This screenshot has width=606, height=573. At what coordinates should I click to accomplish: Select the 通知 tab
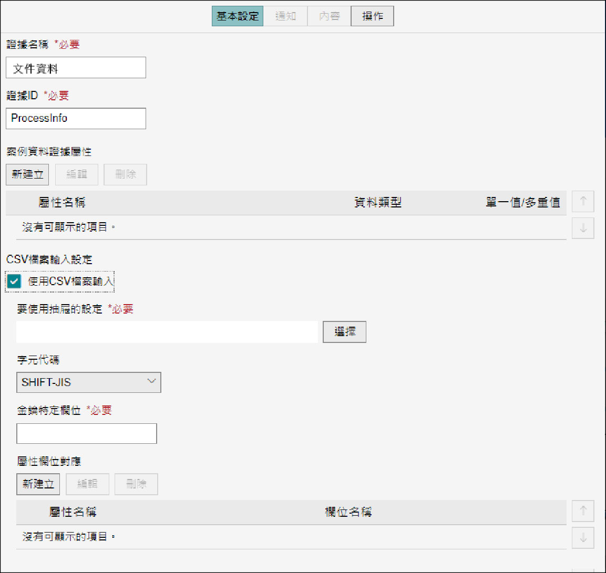tap(285, 16)
